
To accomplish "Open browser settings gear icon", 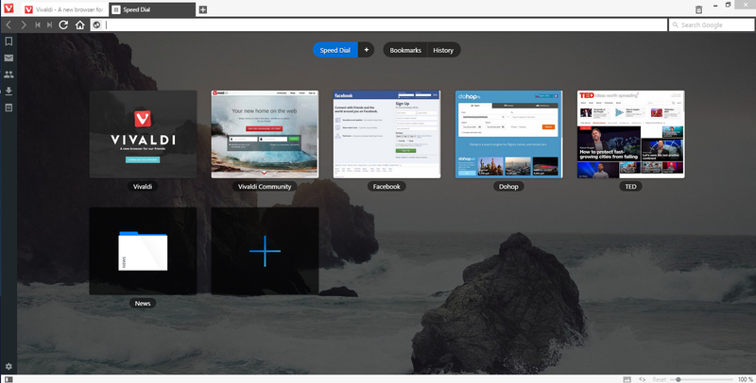I will [9, 366].
